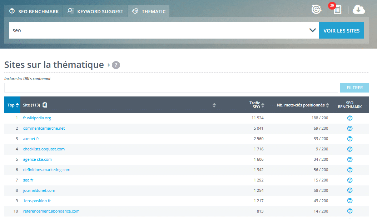Launch SEO benchmark for commentcamarche.net

[349, 128]
